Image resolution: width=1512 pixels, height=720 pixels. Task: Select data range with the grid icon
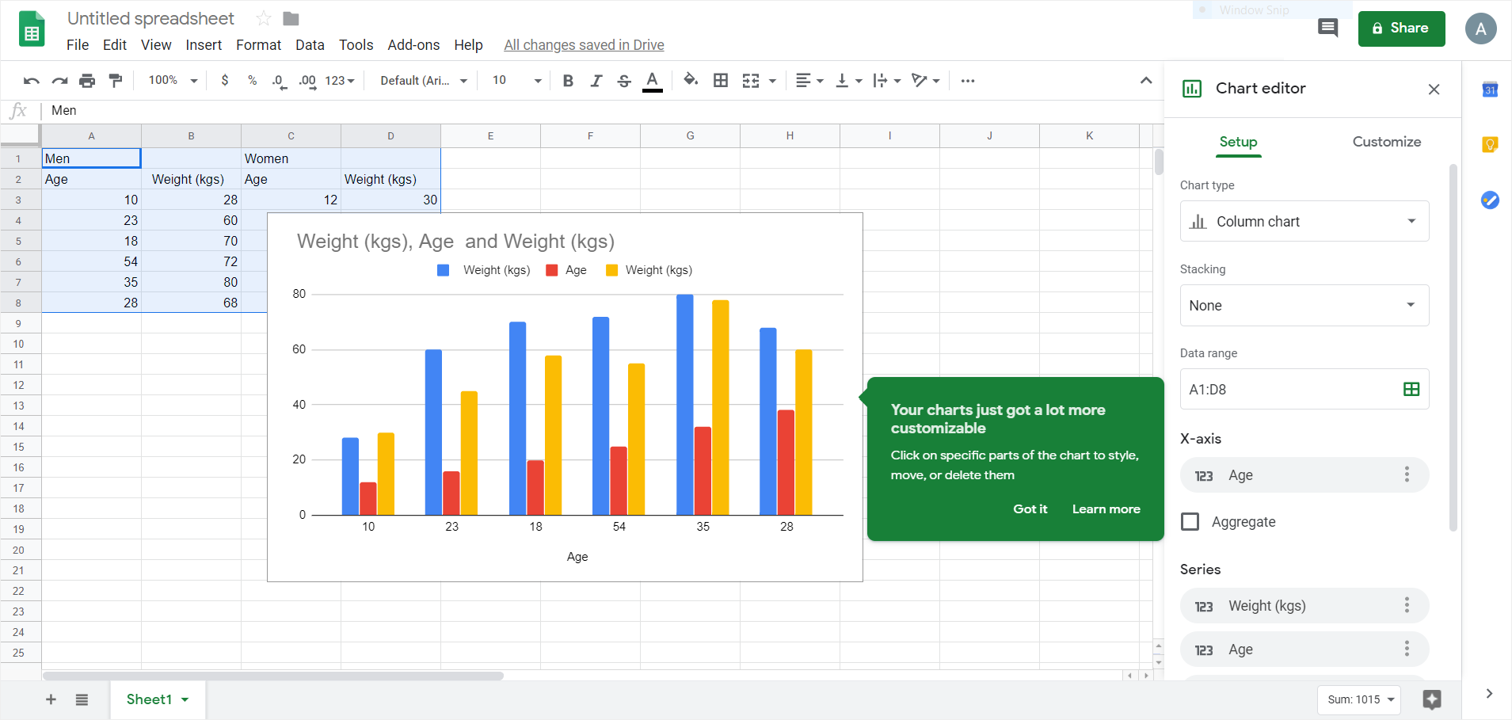click(x=1411, y=389)
